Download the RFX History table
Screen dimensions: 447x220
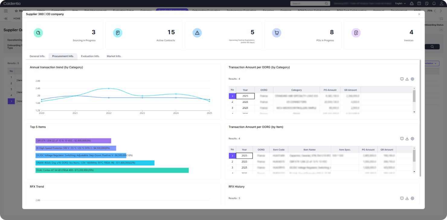click(407, 198)
